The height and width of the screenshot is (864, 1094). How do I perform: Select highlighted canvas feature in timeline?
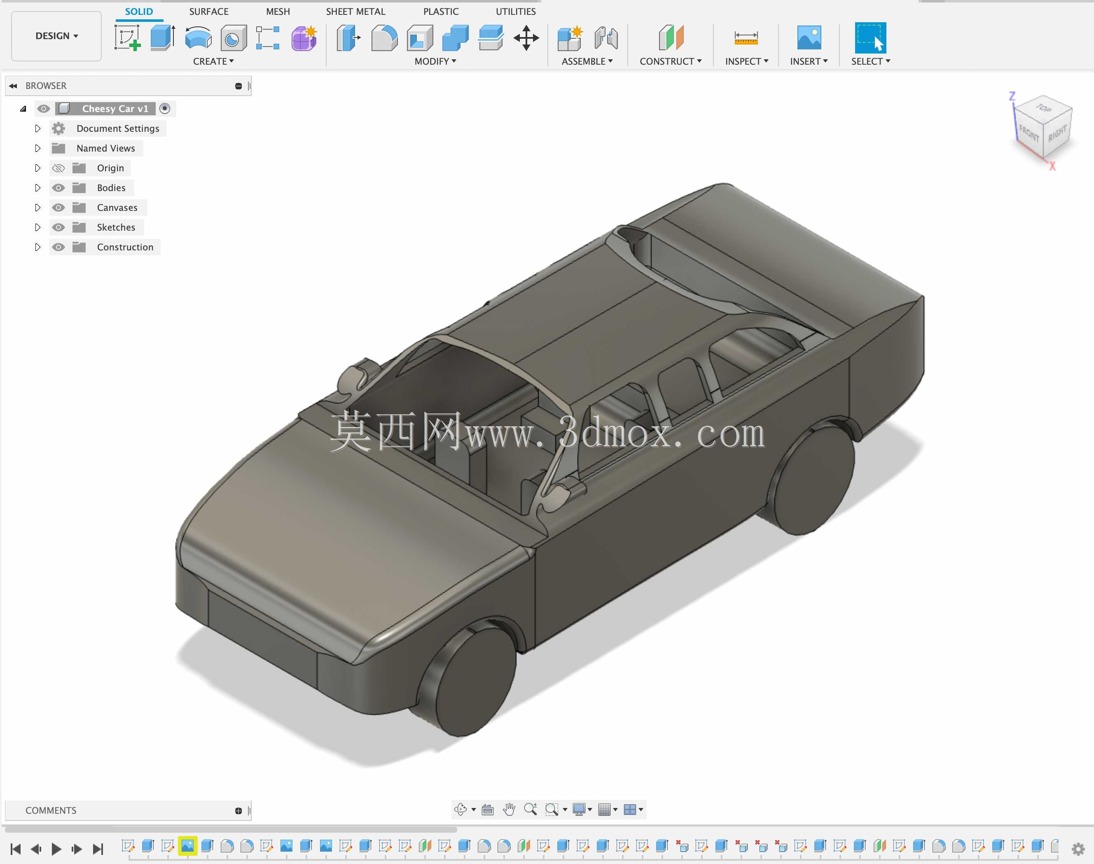point(187,846)
